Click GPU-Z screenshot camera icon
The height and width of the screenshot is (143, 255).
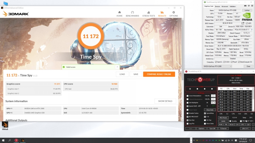[x=245, y=6]
